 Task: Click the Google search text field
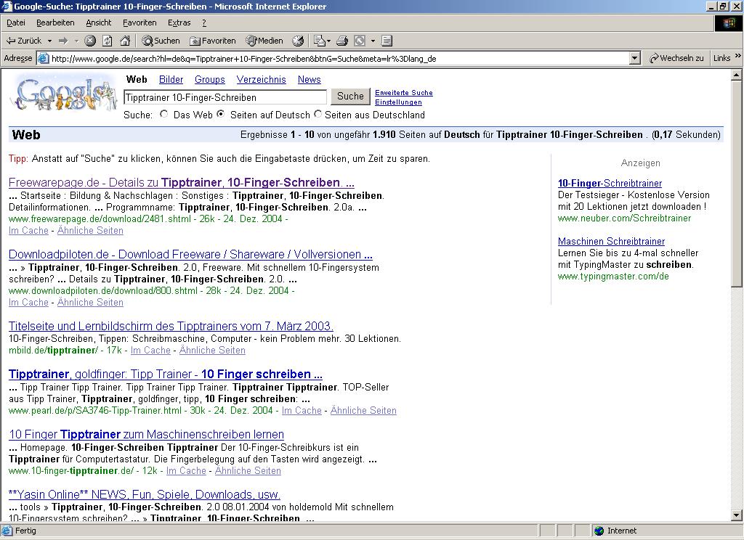(x=225, y=97)
